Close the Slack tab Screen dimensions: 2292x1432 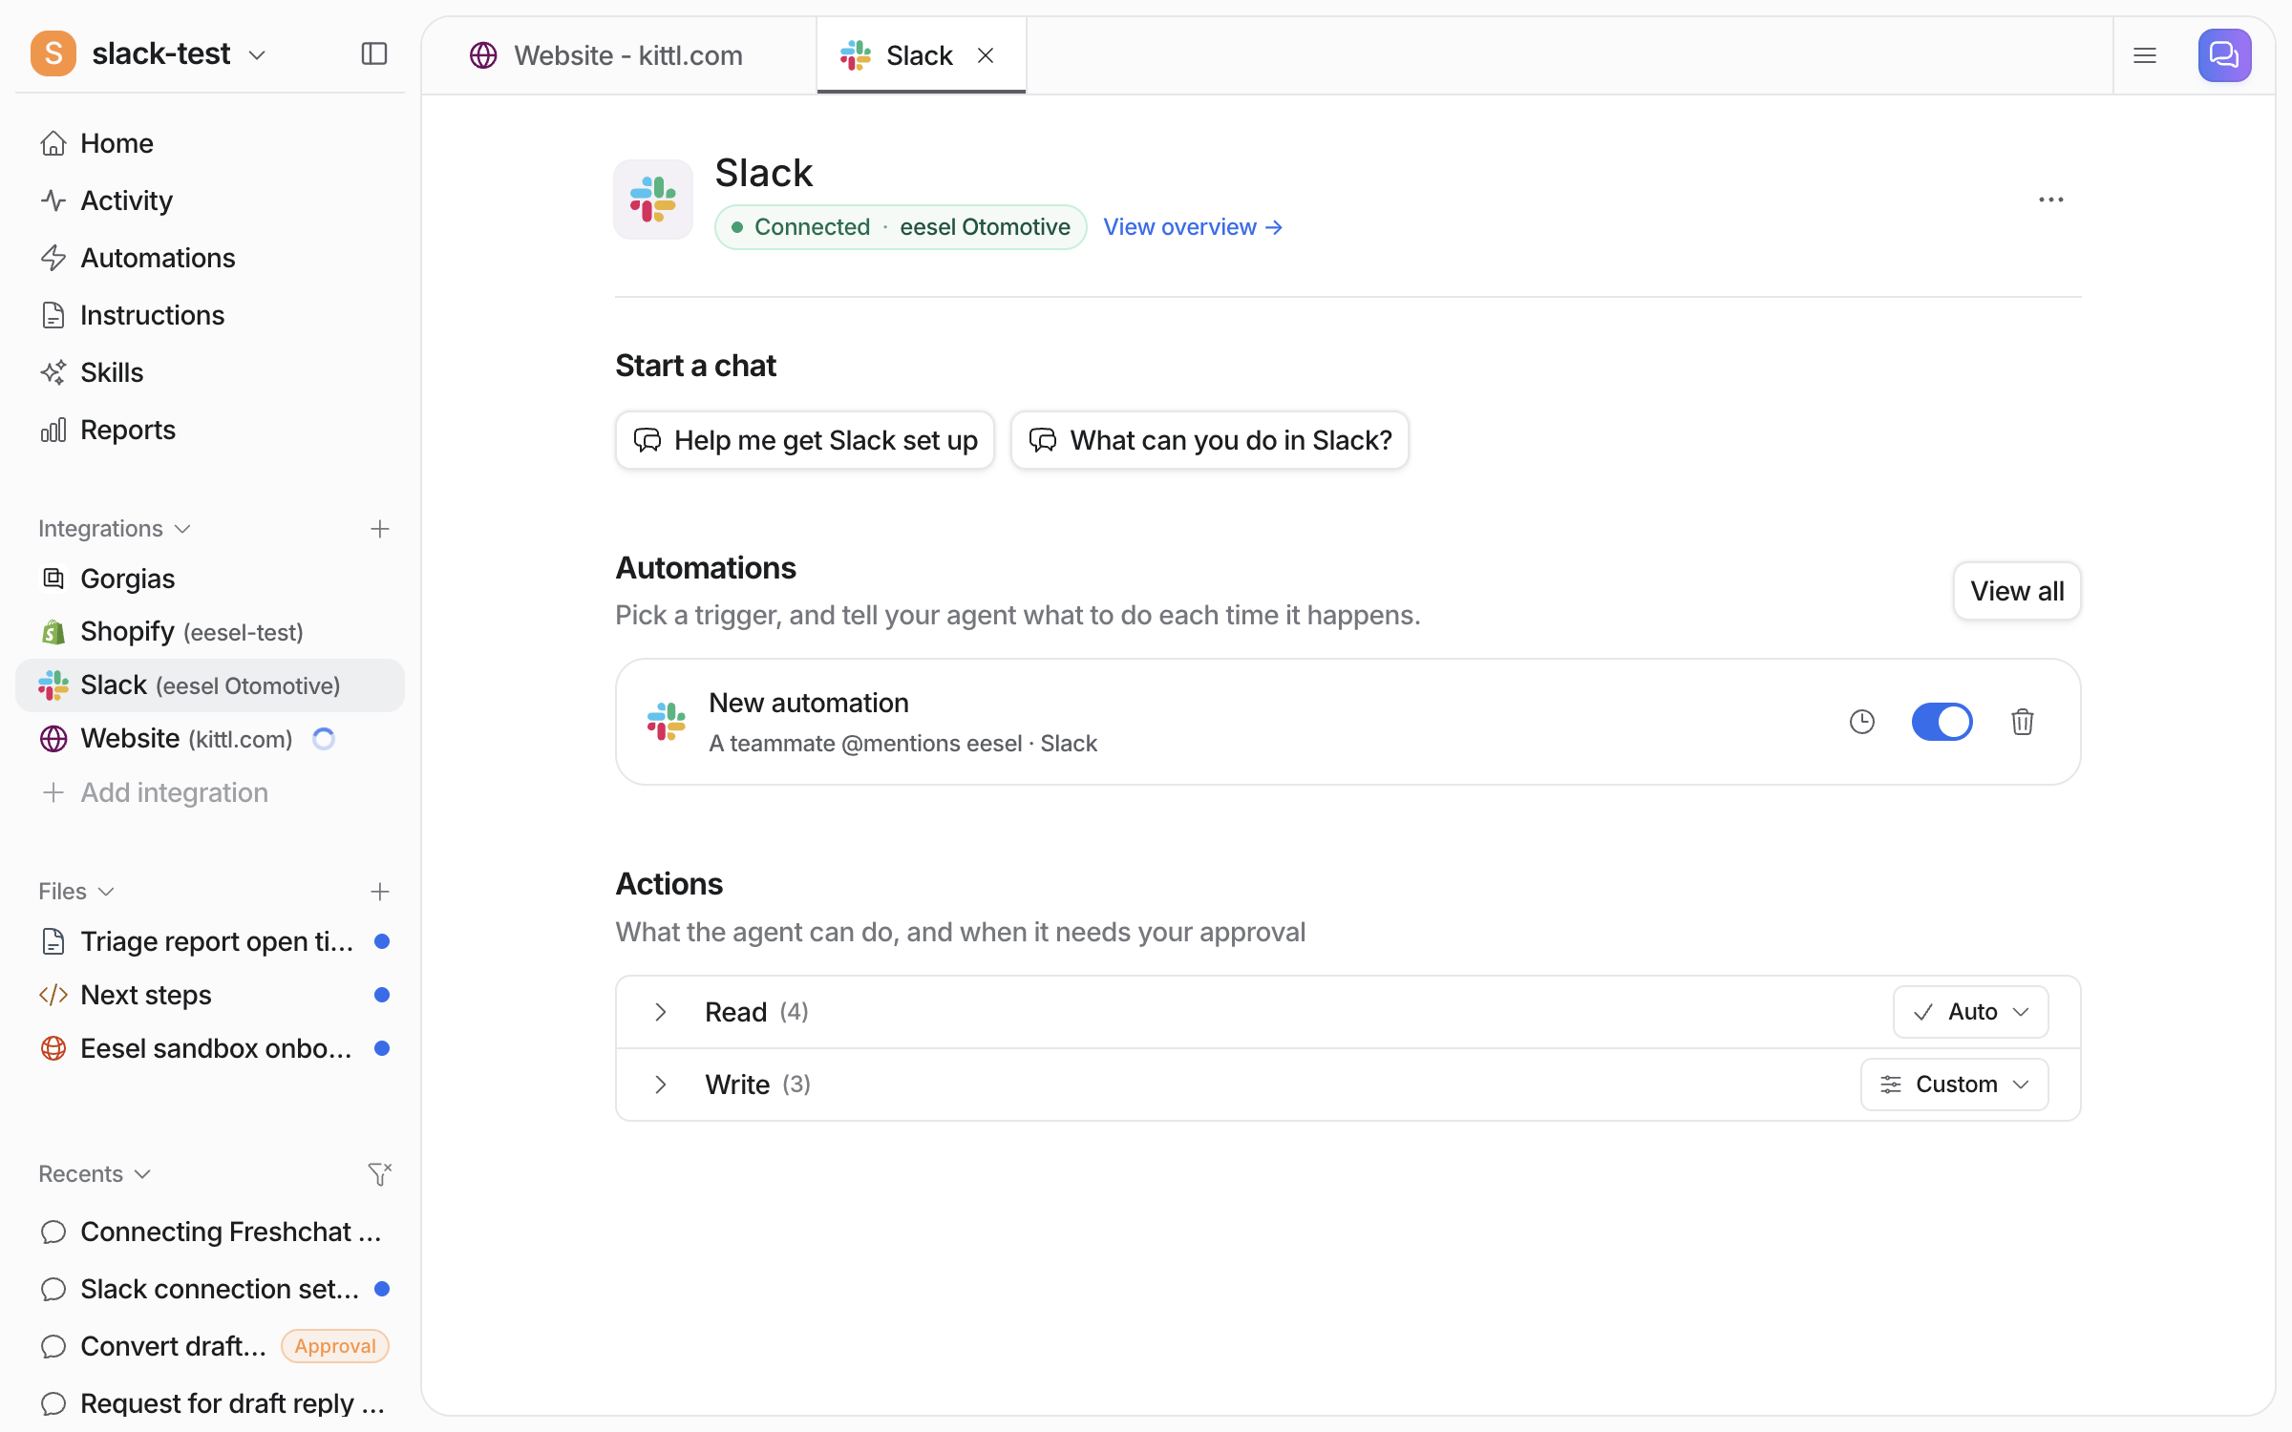pyautogui.click(x=986, y=55)
